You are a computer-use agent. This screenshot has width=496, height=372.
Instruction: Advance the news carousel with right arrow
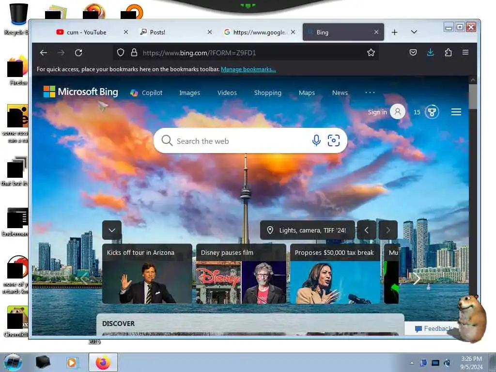416,279
